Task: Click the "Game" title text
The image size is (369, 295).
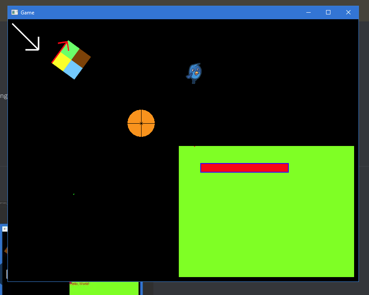Action: pos(28,13)
